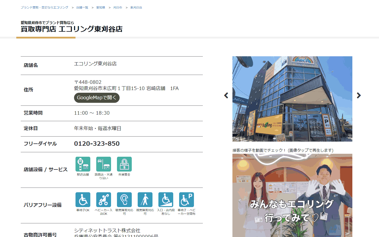Click the store name value エコリング東刈谷店
The height and width of the screenshot is (237, 379).
pos(95,64)
